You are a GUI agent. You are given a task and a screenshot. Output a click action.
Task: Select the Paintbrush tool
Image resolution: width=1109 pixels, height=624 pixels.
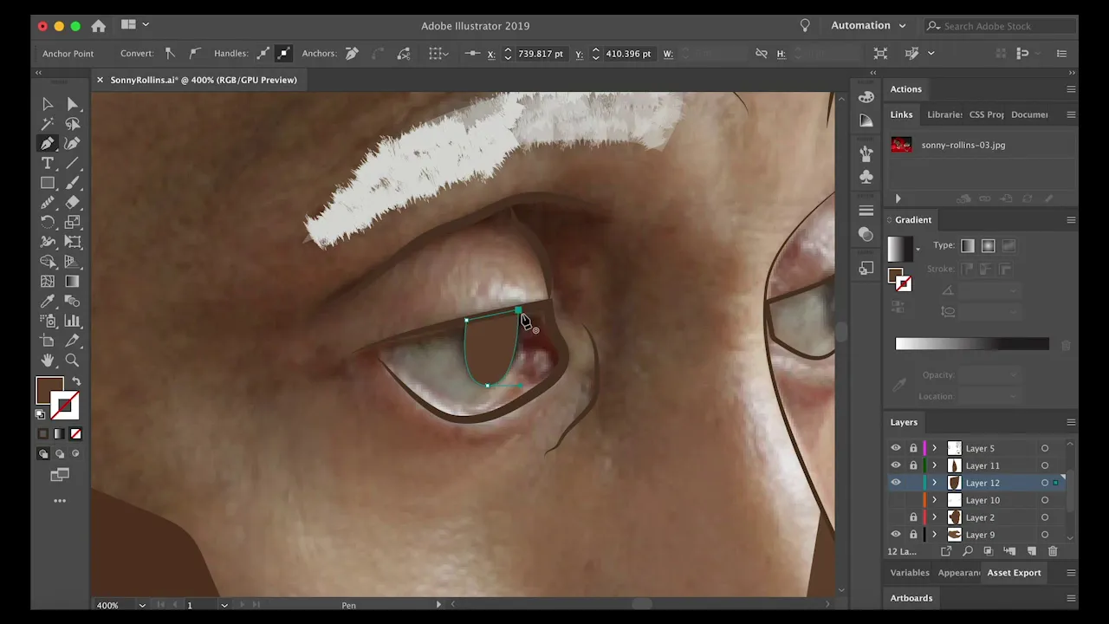tap(73, 183)
